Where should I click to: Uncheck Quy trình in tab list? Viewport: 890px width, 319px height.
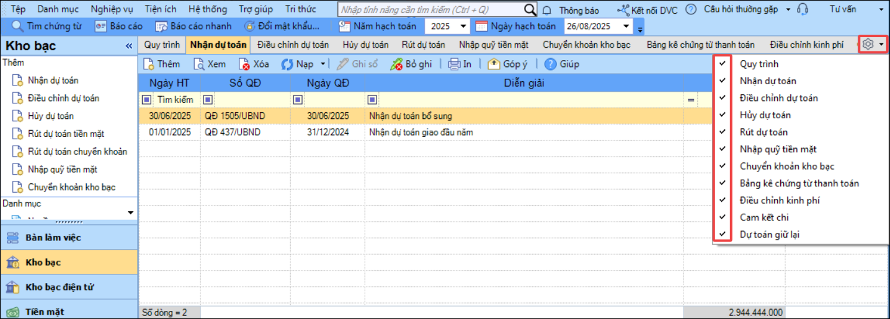[x=722, y=64]
